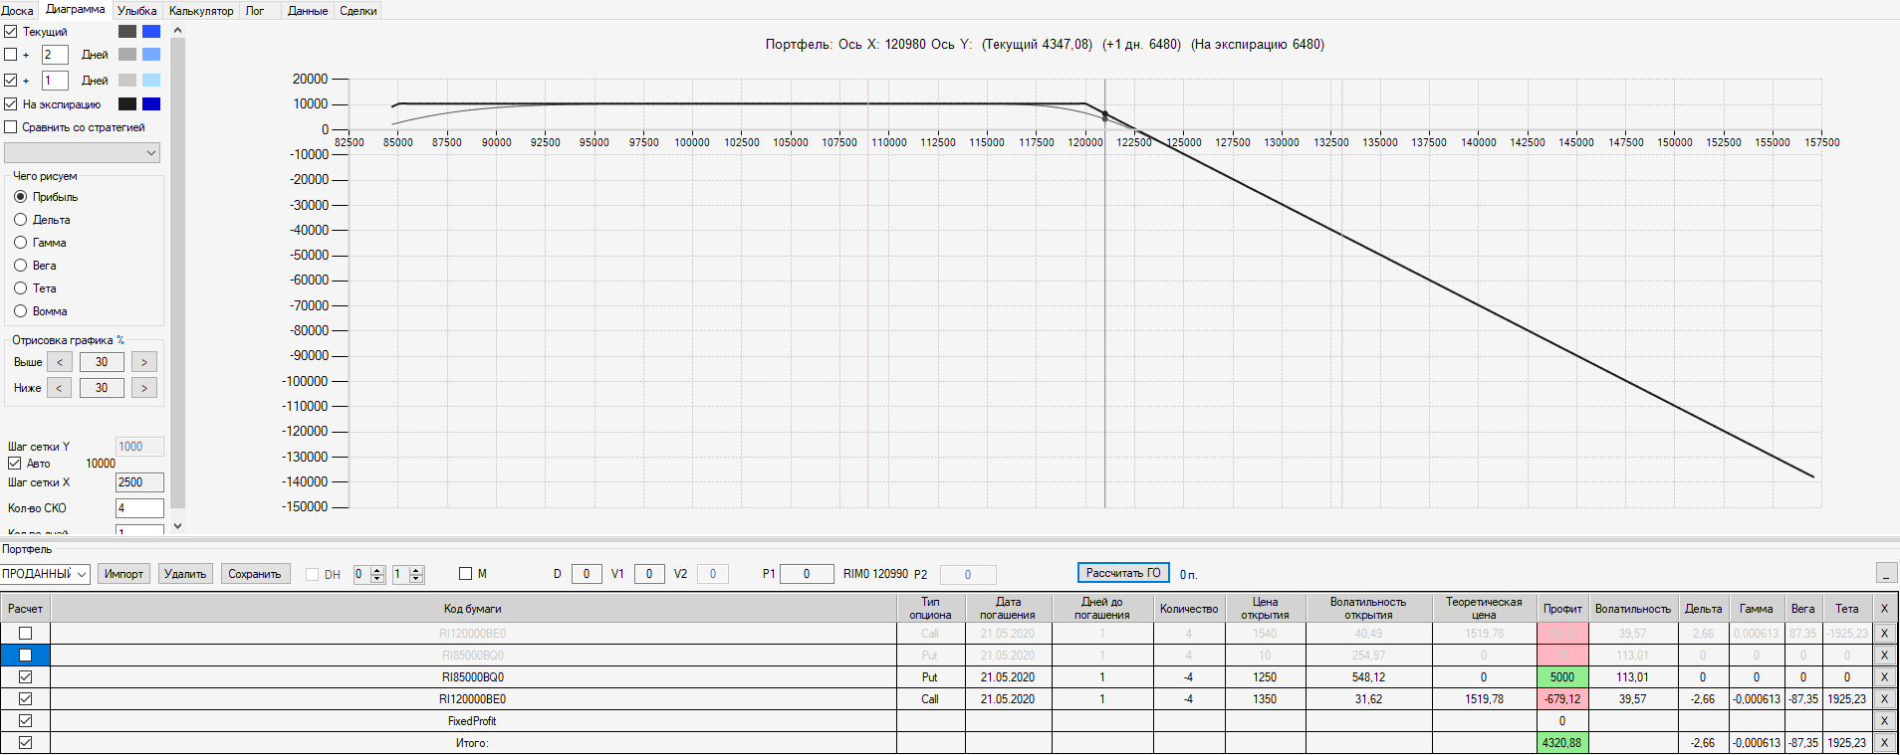The height and width of the screenshot is (755, 1900).
Task: Click first DH spinner arrows
Action: [x=377, y=574]
